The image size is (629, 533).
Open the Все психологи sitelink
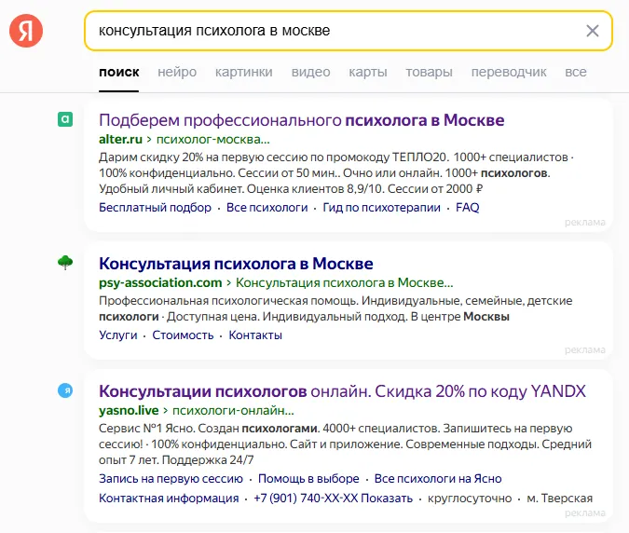(267, 208)
